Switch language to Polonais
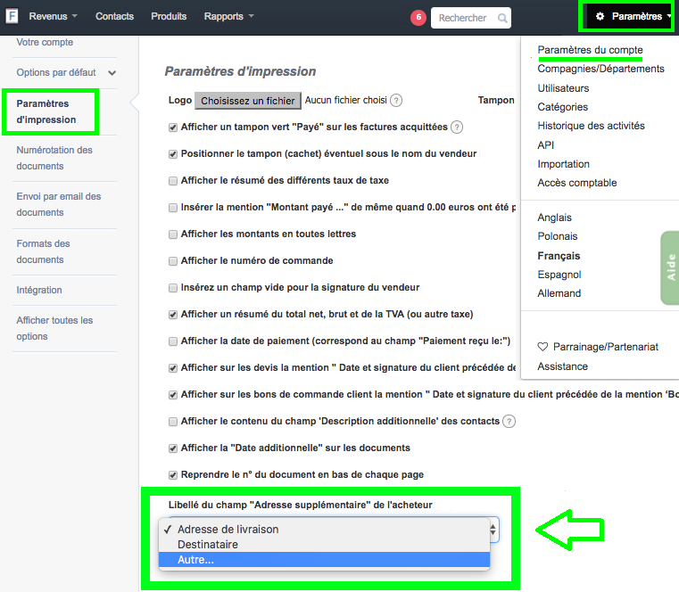The image size is (679, 592). coord(558,236)
